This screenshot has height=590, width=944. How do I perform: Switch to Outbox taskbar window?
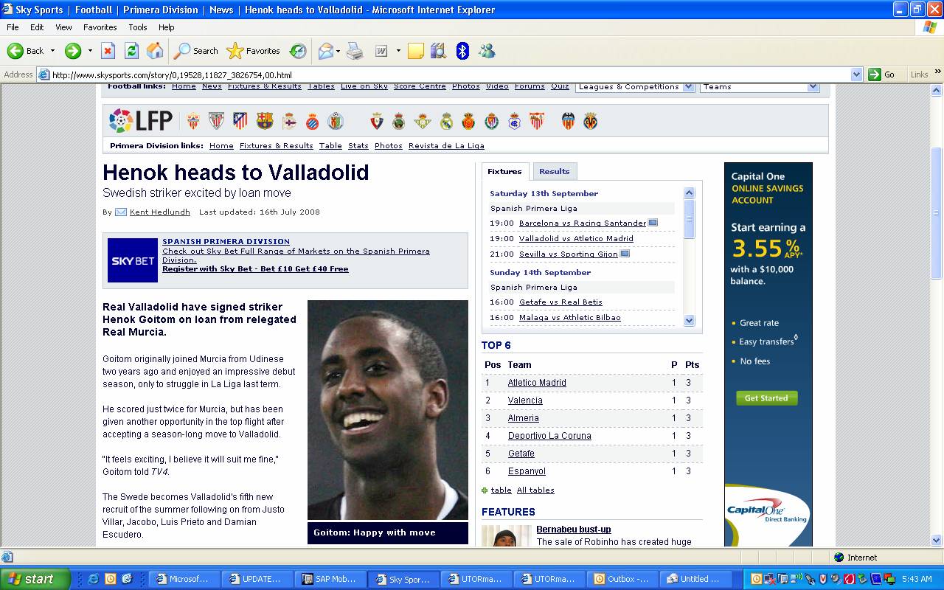click(623, 579)
